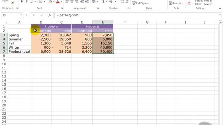The image size is (223, 125).
Task: Open Sort & Filter menu
Action: pyautogui.click(x=199, y=3)
